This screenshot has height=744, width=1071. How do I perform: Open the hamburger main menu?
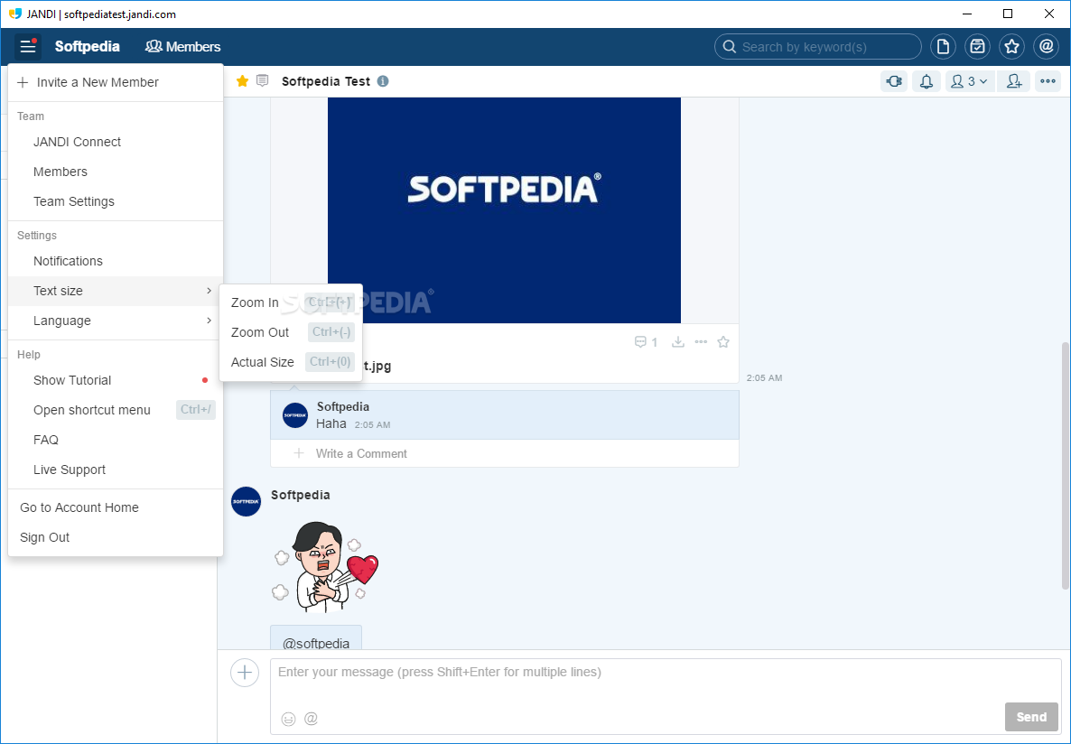tap(27, 46)
